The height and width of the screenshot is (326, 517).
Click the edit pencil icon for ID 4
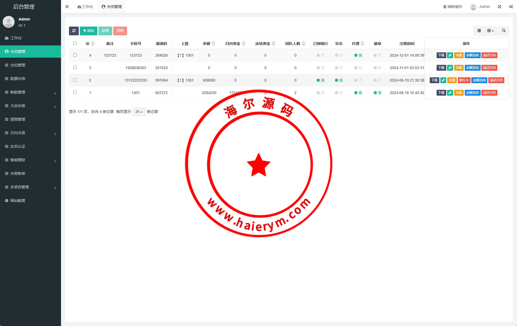[x=450, y=55]
